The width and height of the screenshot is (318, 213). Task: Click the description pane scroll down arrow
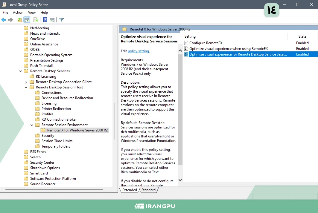tap(180, 180)
